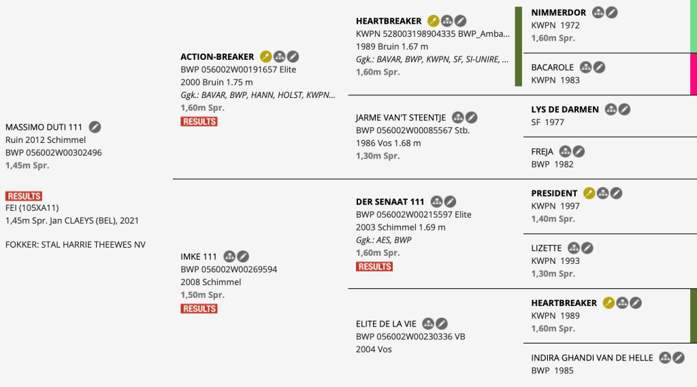Click pedigree tree icon for Indira Ghandi van de Helle
Image resolution: width=697 pixels, height=387 pixels.
click(x=665, y=358)
